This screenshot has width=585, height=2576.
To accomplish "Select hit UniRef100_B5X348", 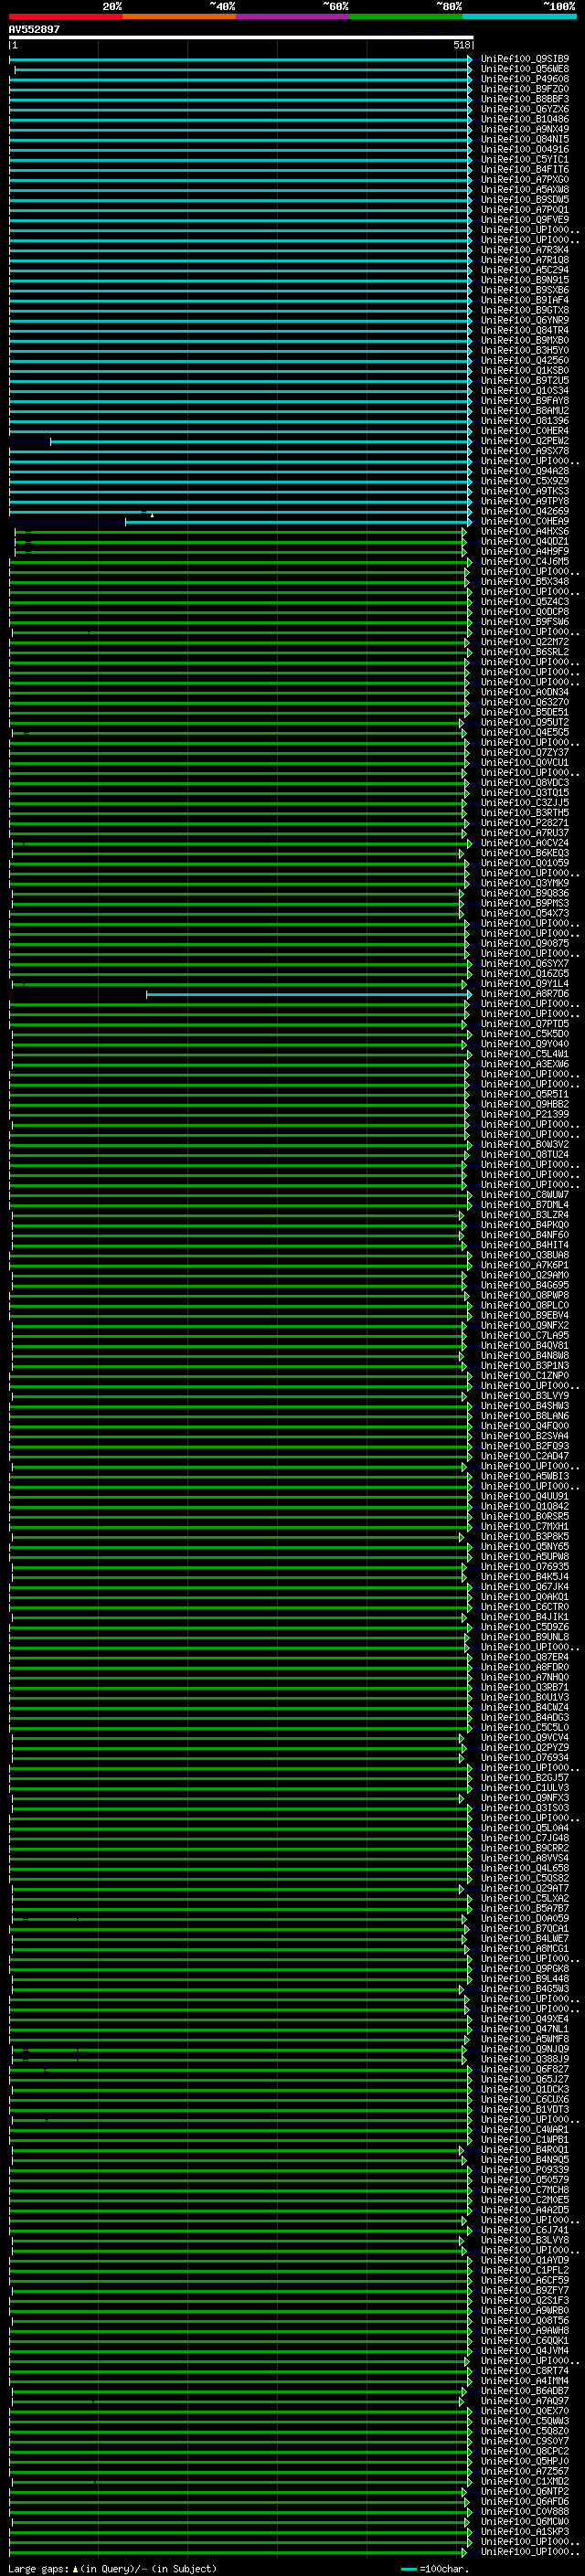I will click(525, 582).
